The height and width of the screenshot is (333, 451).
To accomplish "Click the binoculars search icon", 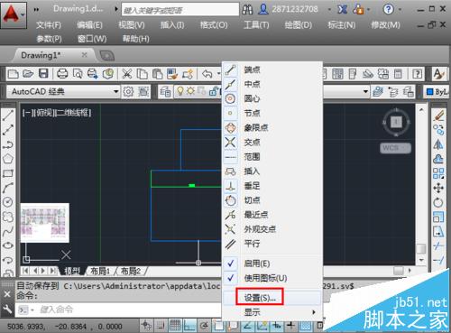I will [x=247, y=10].
